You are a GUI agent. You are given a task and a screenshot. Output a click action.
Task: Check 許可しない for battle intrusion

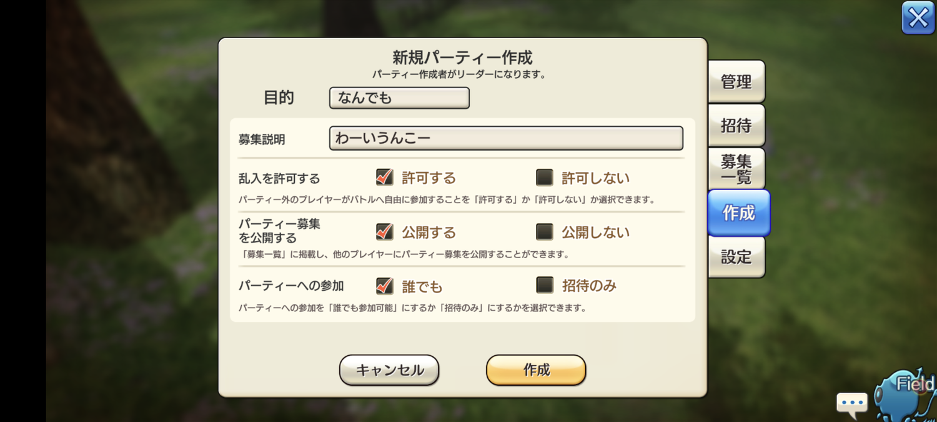pyautogui.click(x=545, y=178)
